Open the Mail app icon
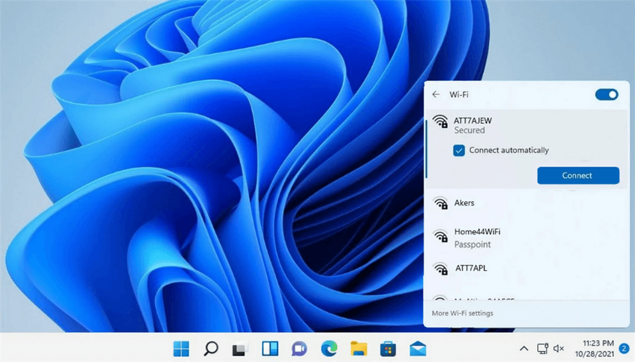The height and width of the screenshot is (362, 635). tap(417, 348)
